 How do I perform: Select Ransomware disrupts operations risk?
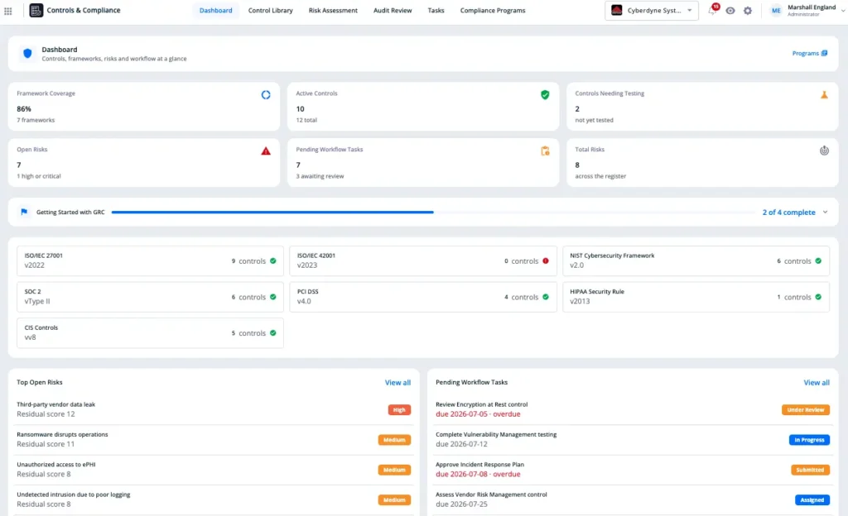click(214, 439)
